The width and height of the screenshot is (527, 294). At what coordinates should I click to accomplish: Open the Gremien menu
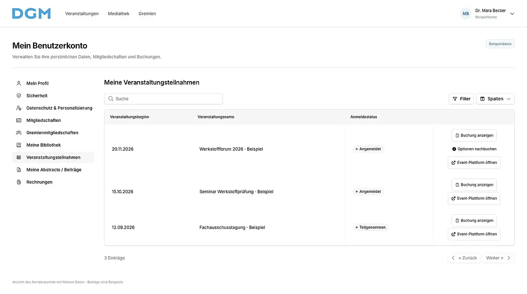click(147, 14)
